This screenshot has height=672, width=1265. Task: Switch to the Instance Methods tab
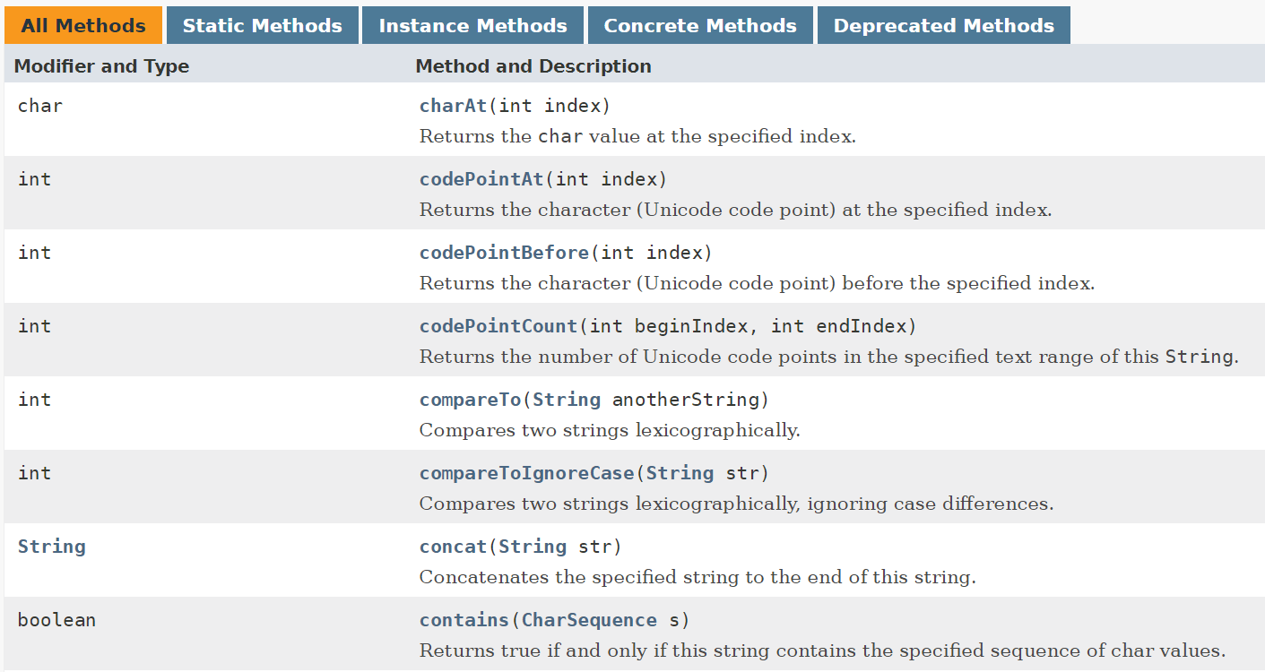pyautogui.click(x=472, y=24)
